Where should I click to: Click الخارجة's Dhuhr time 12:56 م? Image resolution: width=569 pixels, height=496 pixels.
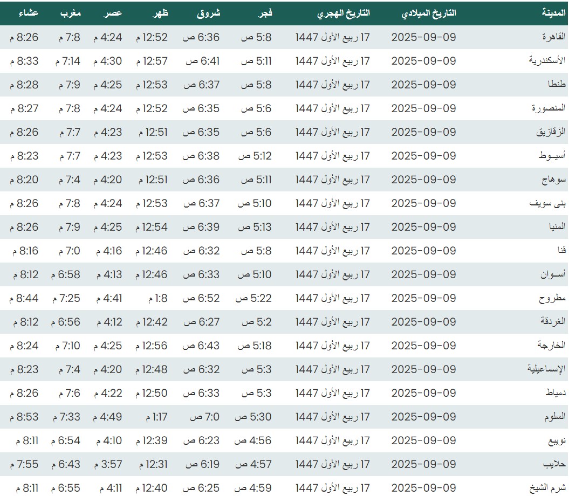(152, 346)
